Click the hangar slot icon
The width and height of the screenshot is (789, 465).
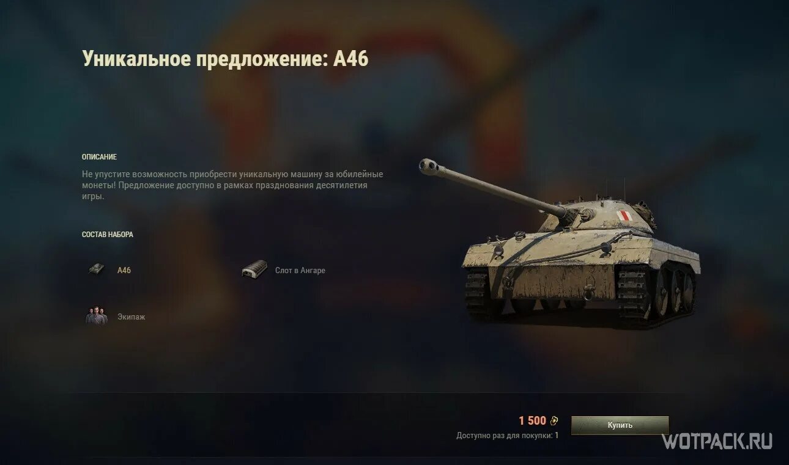click(x=254, y=269)
